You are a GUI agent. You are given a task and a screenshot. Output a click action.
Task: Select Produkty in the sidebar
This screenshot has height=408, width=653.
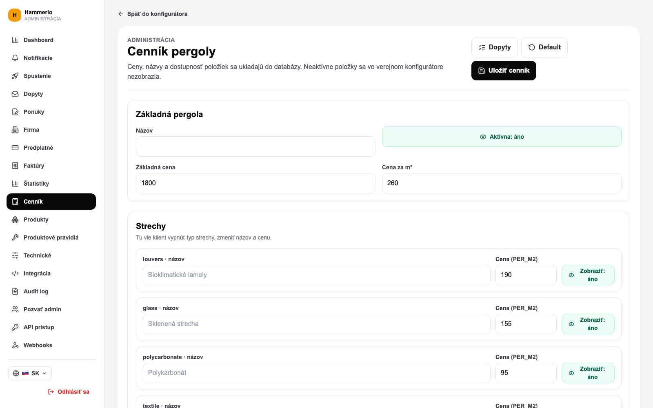click(51, 220)
